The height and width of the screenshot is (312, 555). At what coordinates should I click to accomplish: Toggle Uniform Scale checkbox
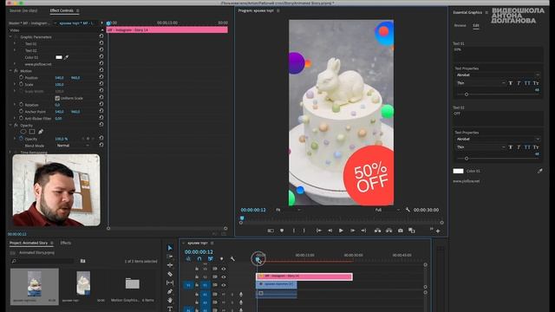(57, 98)
